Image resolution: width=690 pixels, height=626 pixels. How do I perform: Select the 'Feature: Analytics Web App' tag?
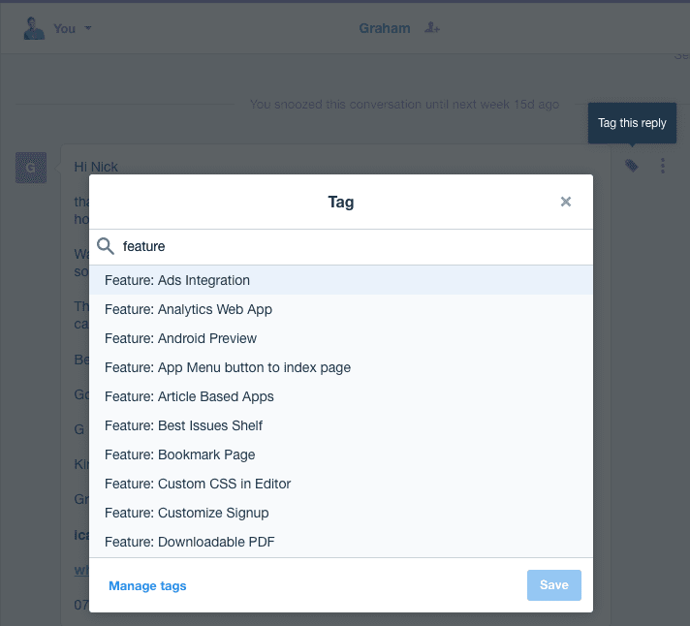click(x=341, y=309)
